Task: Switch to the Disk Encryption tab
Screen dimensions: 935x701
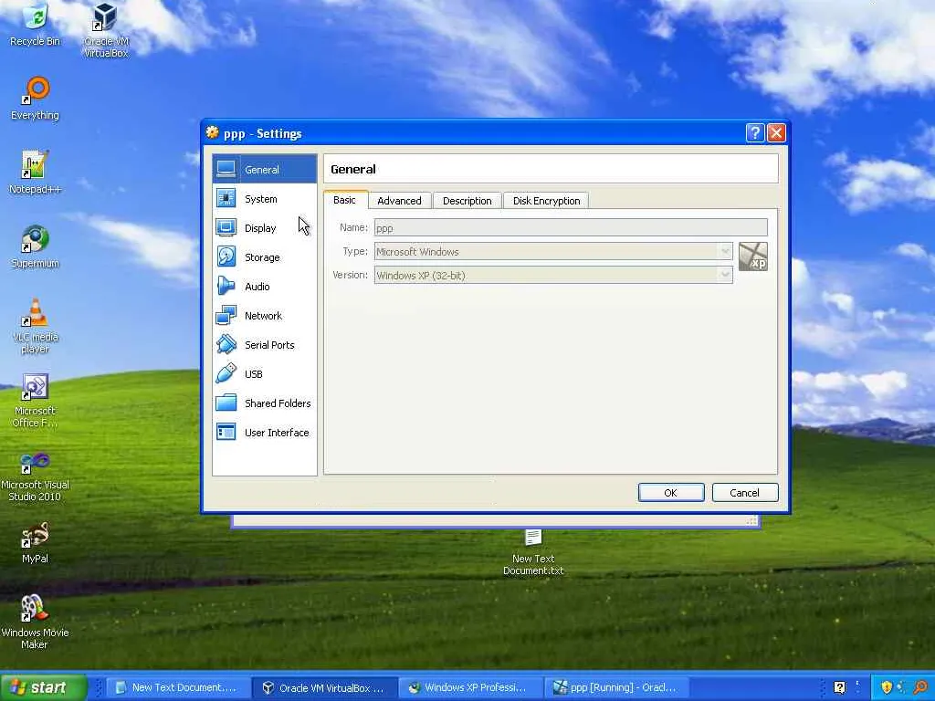Action: pyautogui.click(x=546, y=201)
